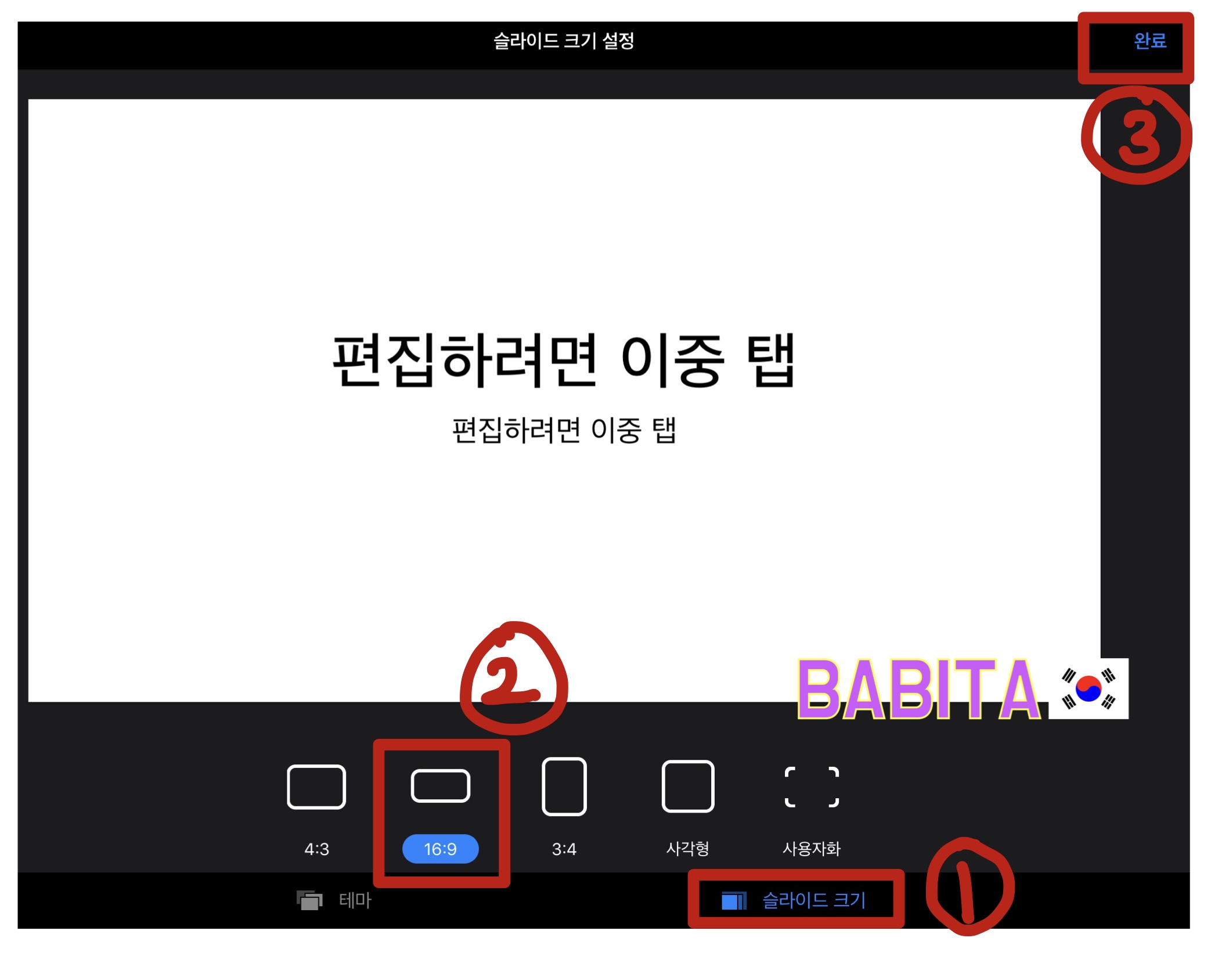Click the Korean flag image
Viewport: 1211px width, 956px height.
click(x=1089, y=689)
